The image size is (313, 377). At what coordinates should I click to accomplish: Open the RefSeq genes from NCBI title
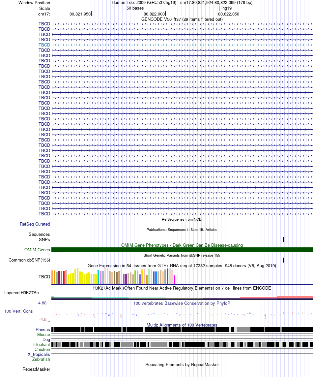pyautogui.click(x=182, y=219)
